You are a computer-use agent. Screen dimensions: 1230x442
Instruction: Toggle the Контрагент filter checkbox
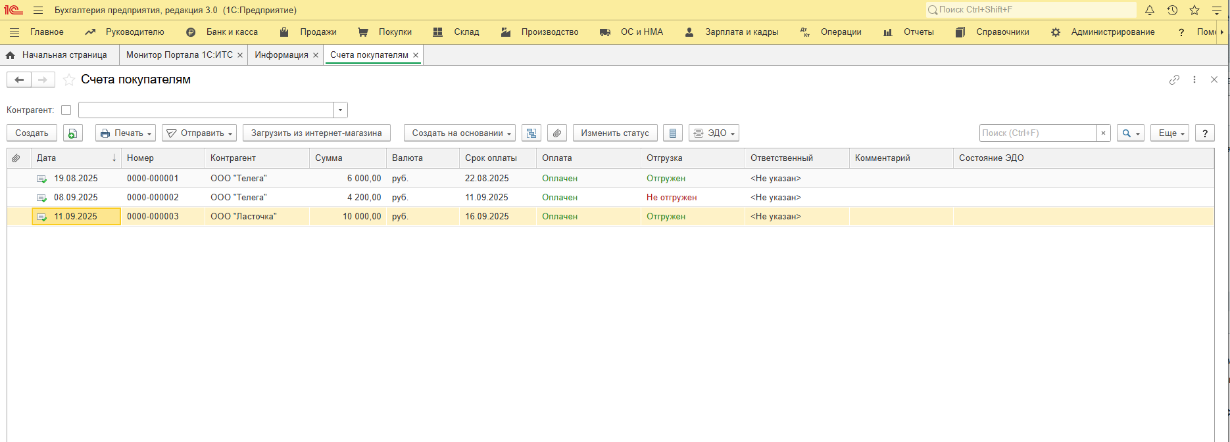point(66,110)
